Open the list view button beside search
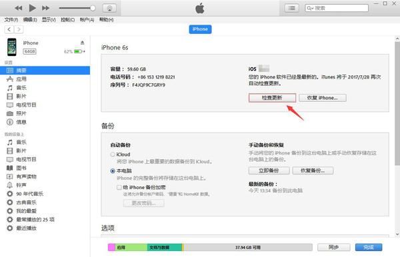 [291, 8]
